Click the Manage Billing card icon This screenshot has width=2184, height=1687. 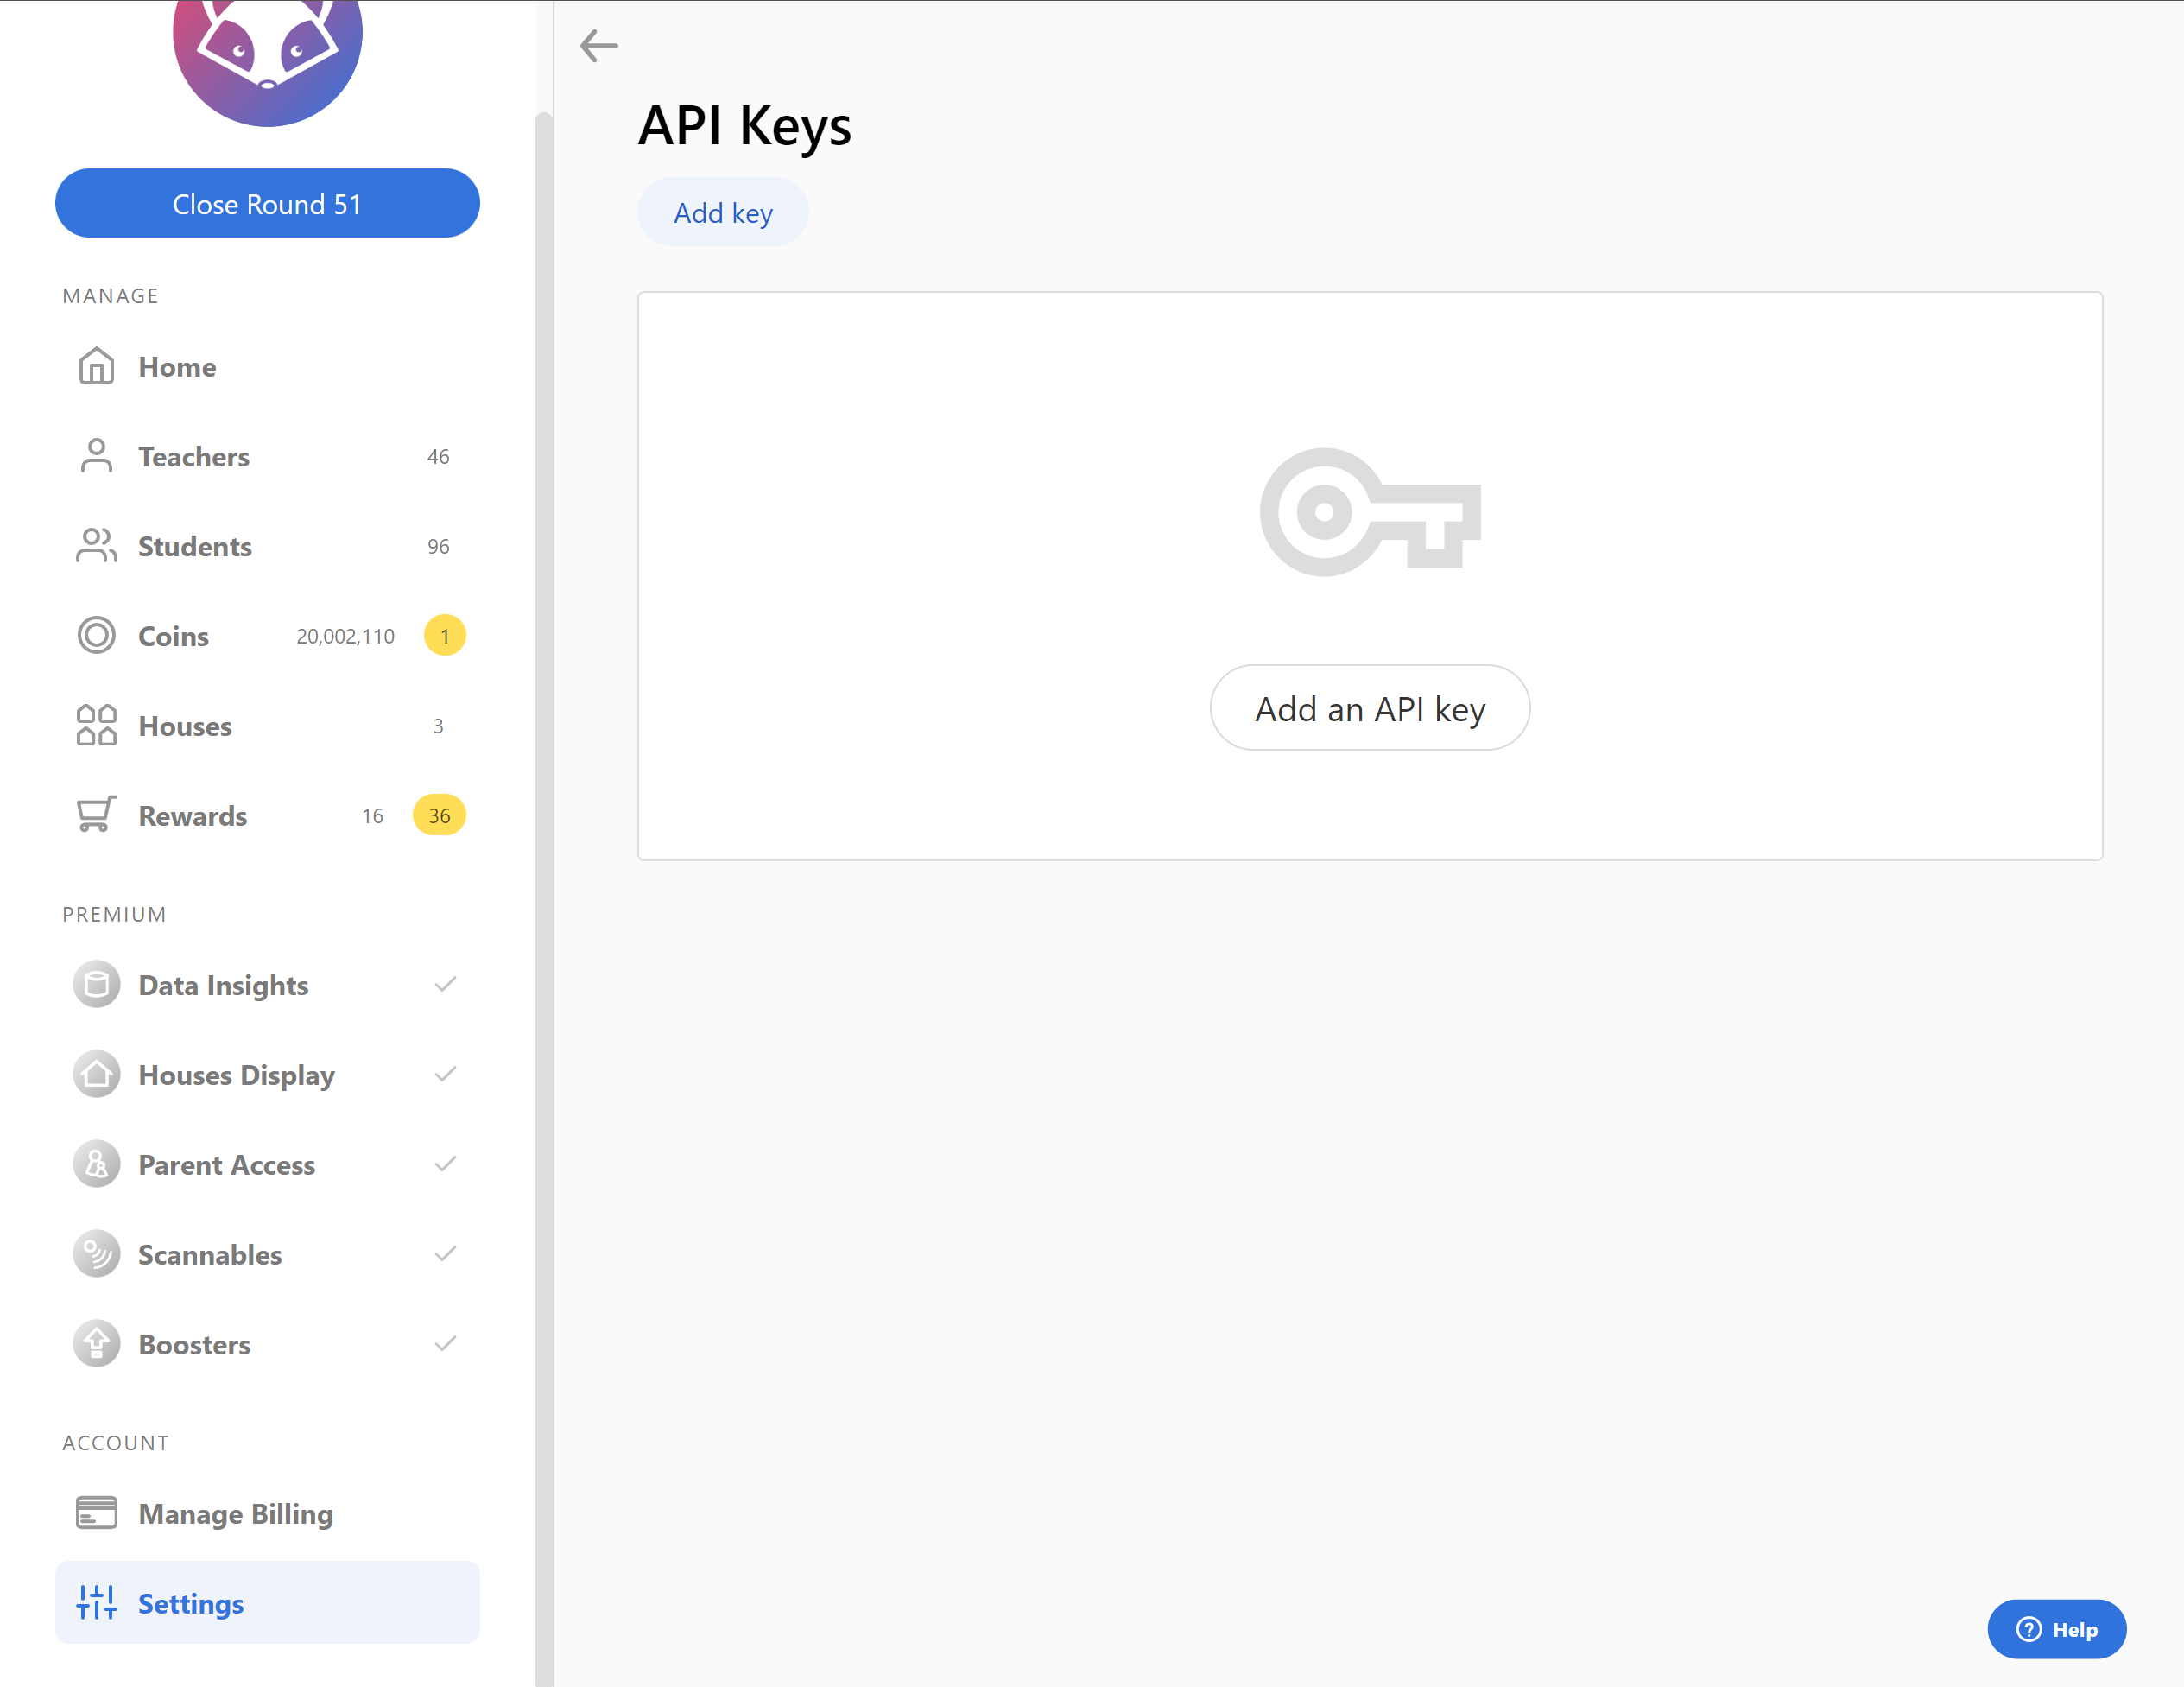(x=96, y=1513)
